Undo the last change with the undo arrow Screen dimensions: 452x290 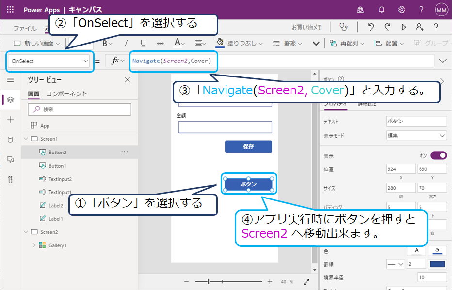click(x=372, y=27)
